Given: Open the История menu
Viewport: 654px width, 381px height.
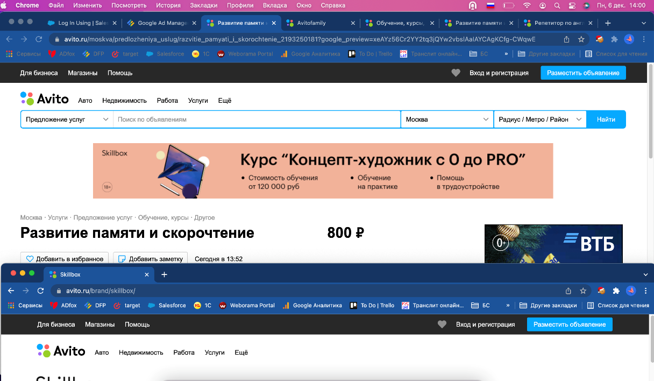Looking at the screenshot, I should 168,5.
